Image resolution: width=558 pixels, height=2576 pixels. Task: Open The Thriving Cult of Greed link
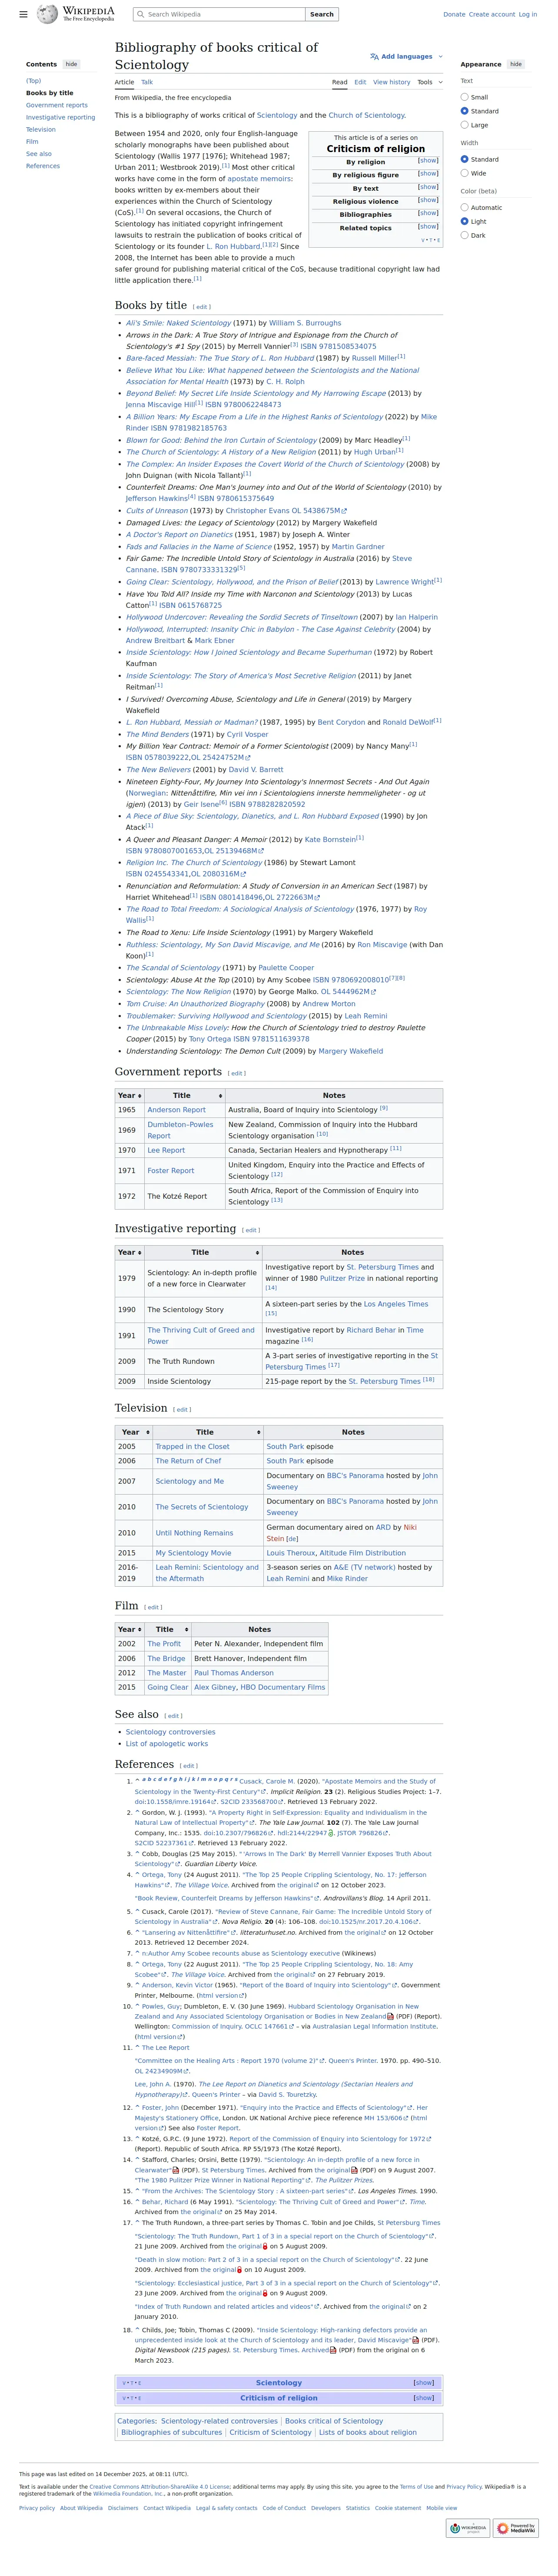coord(201,1336)
